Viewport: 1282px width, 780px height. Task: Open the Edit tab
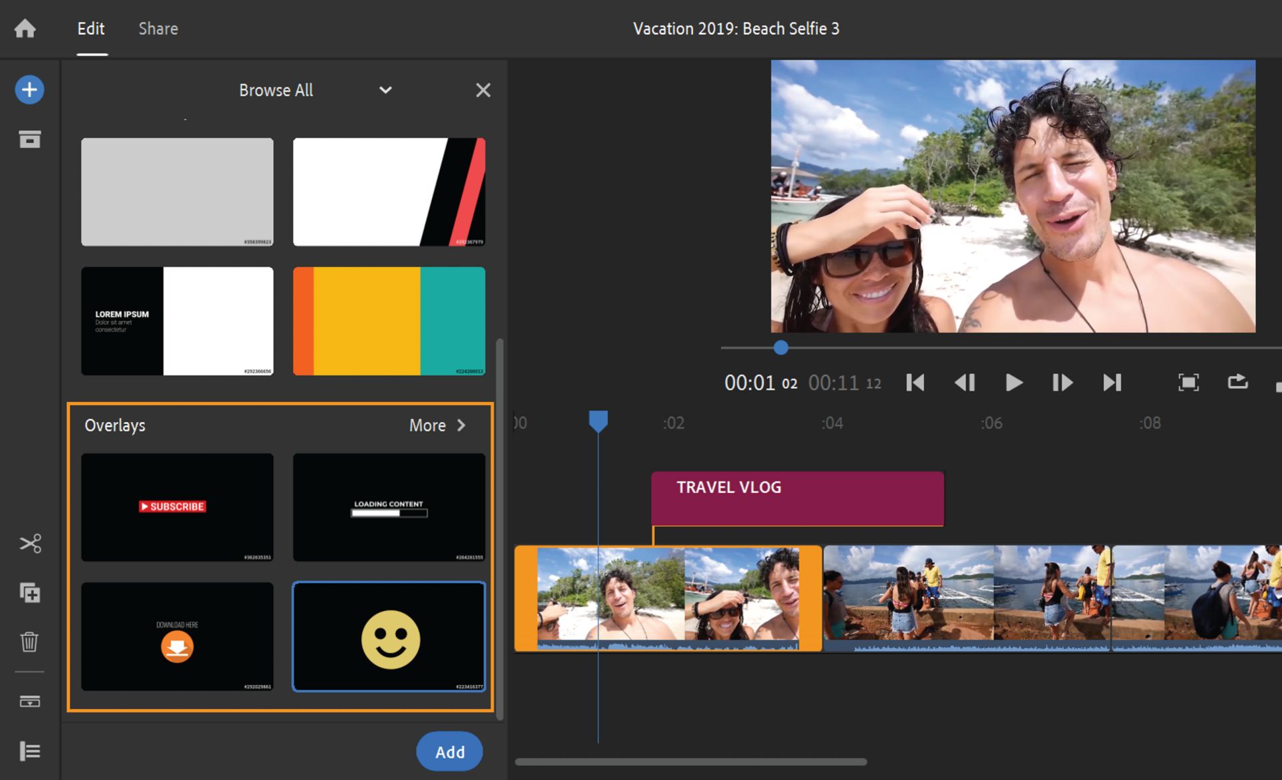point(91,29)
